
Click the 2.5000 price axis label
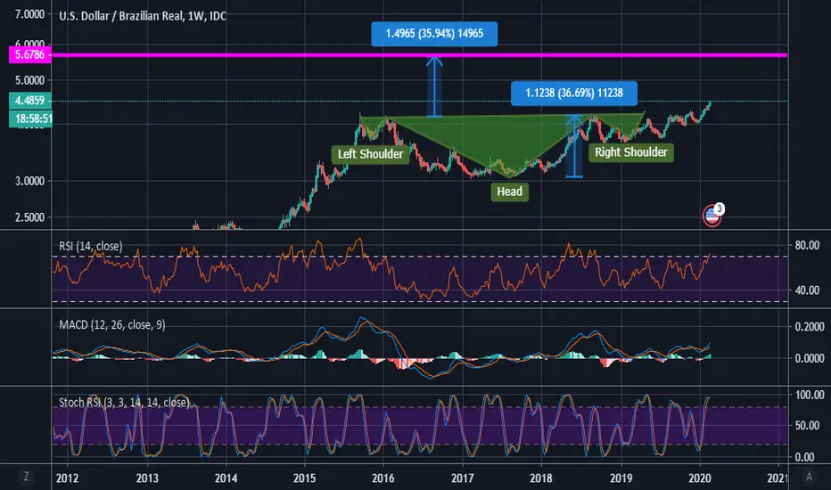(x=29, y=217)
